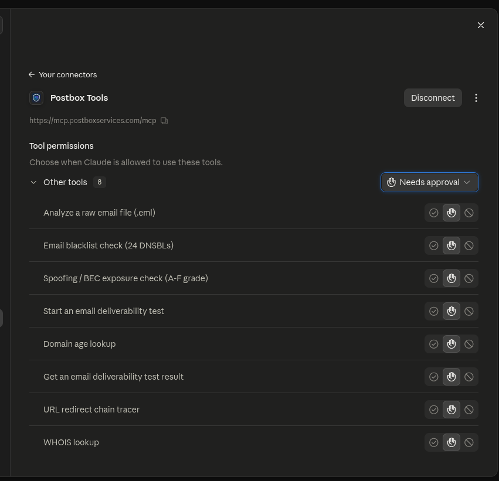The height and width of the screenshot is (481, 499).
Task: Require approval for 'WHOIS lookup'
Action: [452, 442]
